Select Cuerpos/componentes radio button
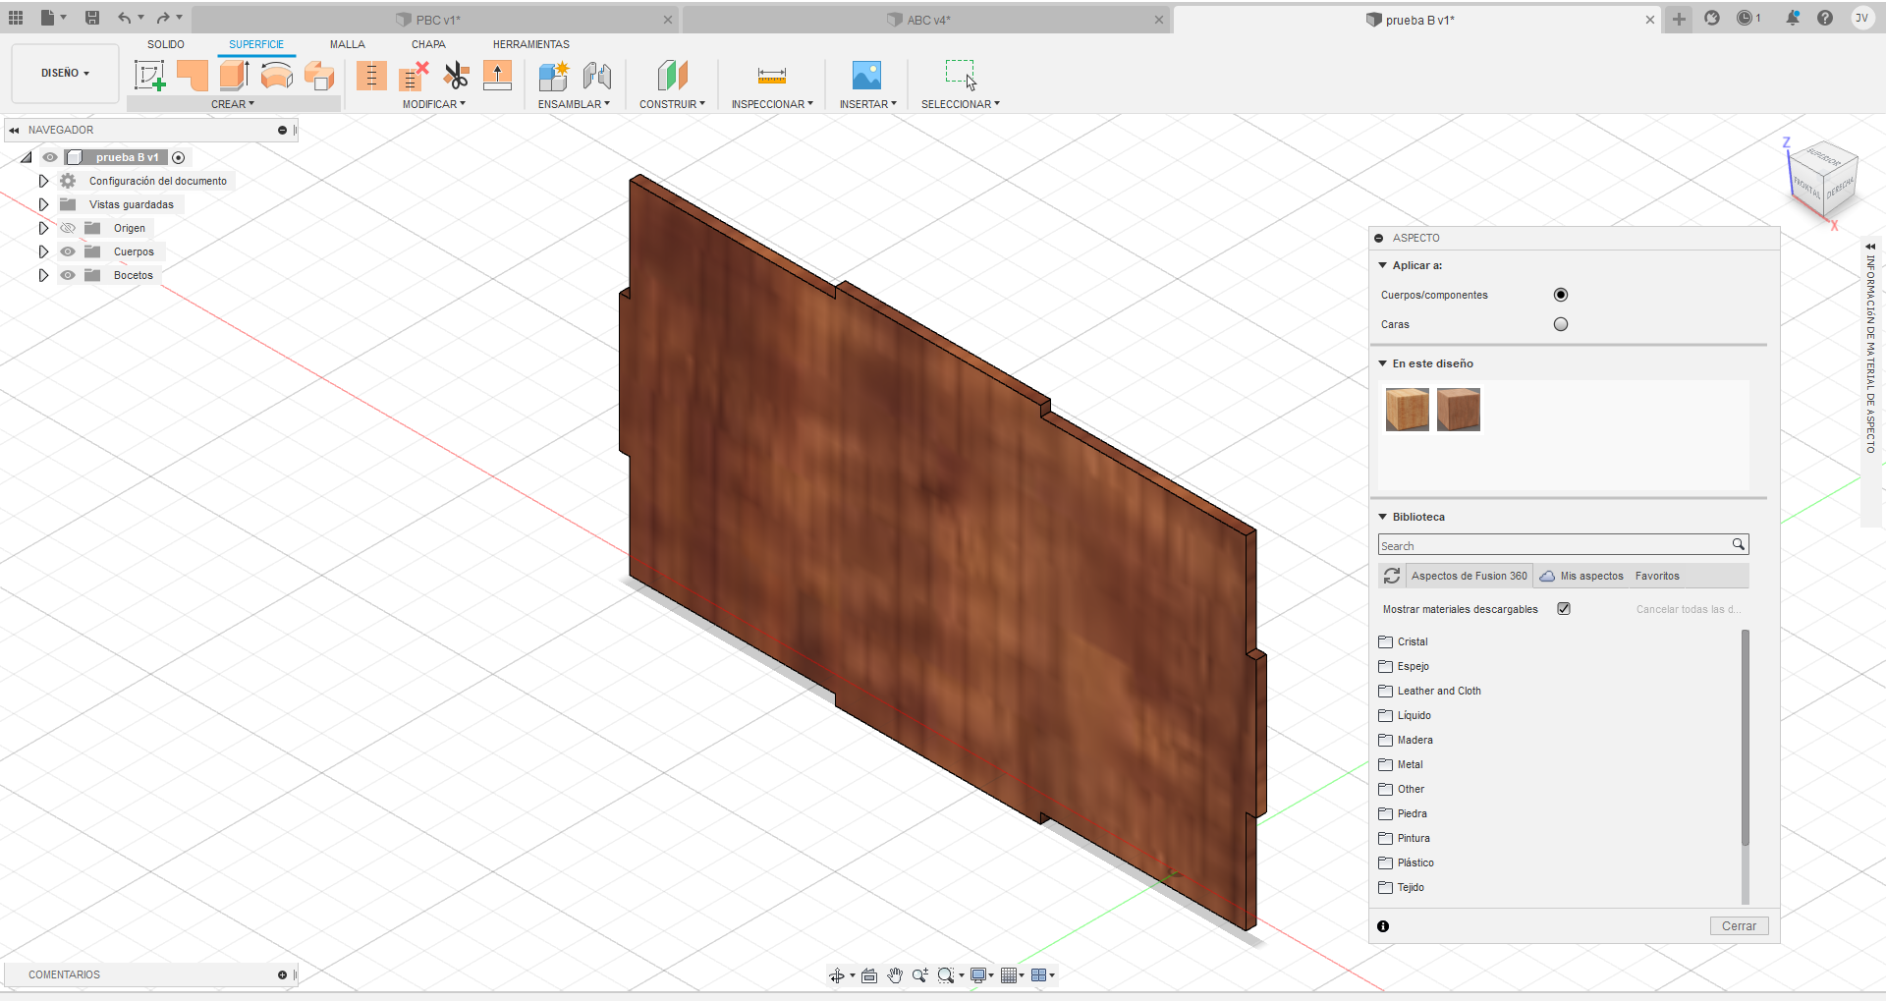Image resolution: width=1886 pixels, height=1001 pixels. click(x=1561, y=295)
